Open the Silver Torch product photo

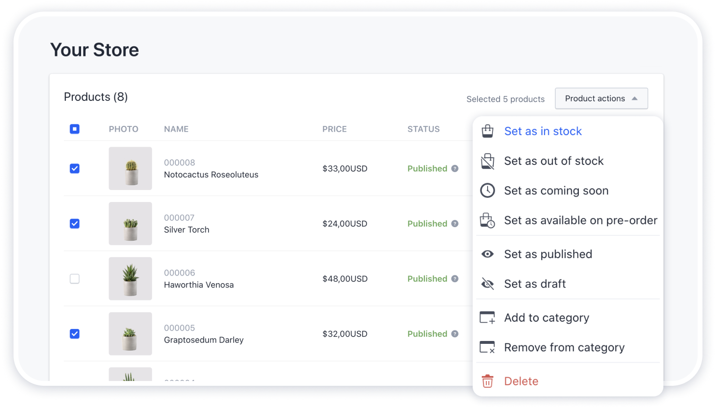(130, 223)
